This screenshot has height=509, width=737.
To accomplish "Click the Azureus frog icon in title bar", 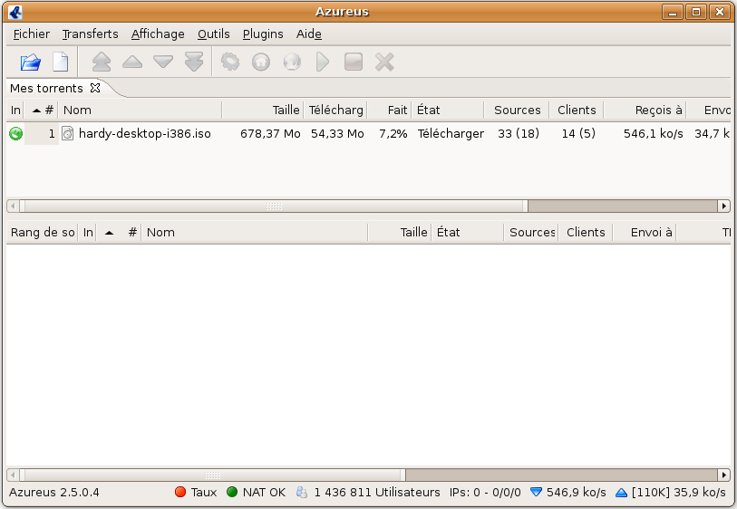I will 15,12.
